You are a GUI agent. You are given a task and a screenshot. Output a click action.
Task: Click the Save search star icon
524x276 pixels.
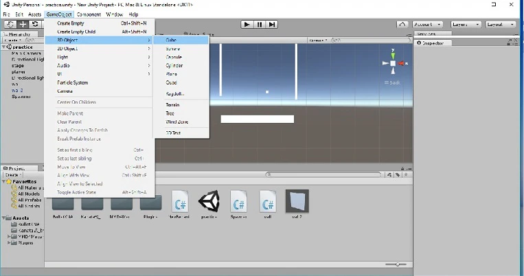[x=406, y=175]
